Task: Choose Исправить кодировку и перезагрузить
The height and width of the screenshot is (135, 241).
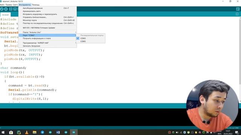Action: [47, 14]
